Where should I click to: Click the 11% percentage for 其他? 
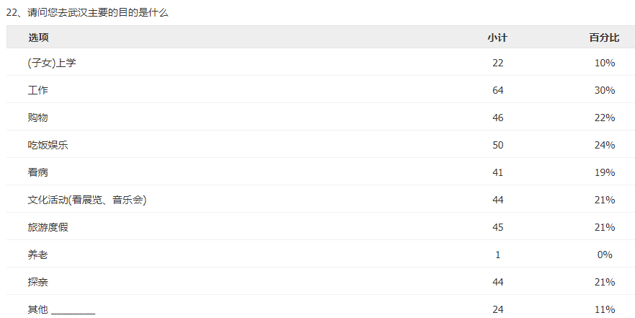click(605, 309)
